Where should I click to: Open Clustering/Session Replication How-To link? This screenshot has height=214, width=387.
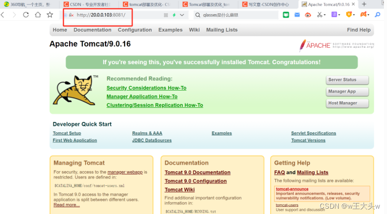[155, 105]
